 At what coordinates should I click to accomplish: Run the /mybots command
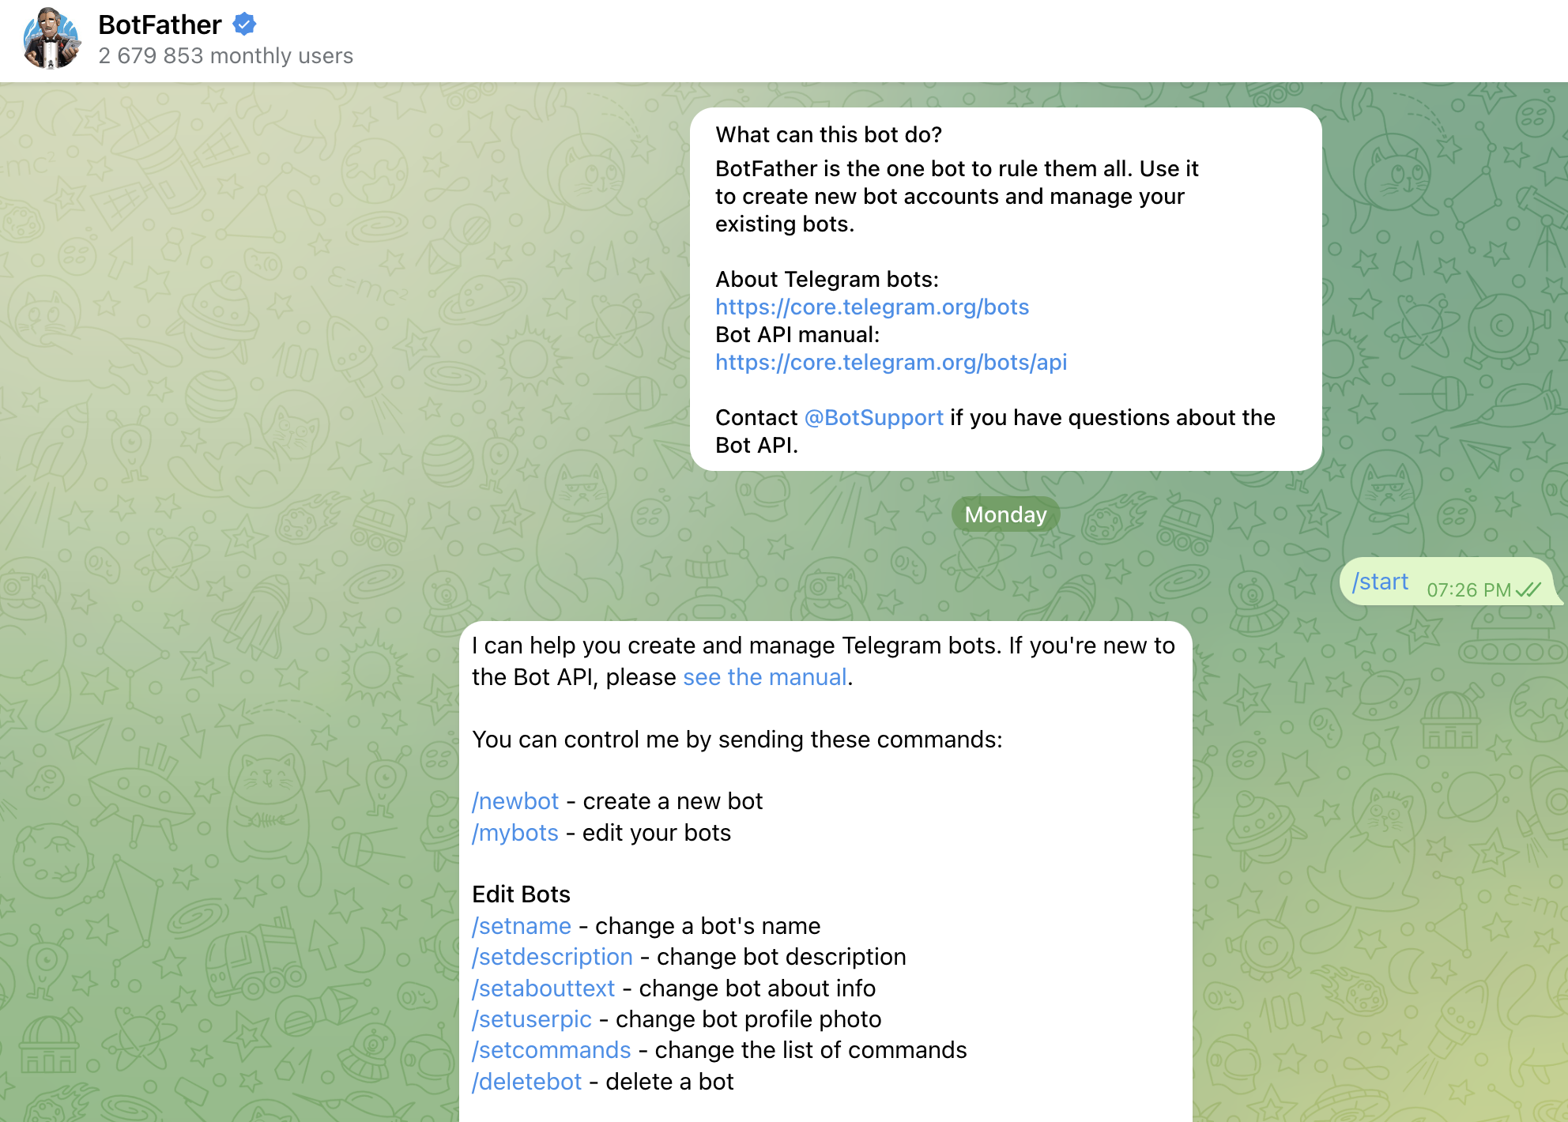[x=515, y=833]
